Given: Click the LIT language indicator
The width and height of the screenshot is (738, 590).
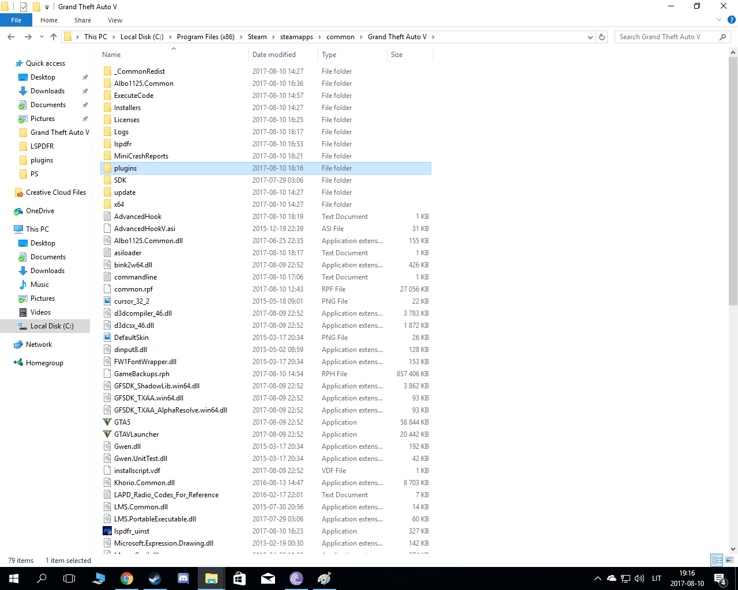Looking at the screenshot, I should pyautogui.click(x=657, y=578).
